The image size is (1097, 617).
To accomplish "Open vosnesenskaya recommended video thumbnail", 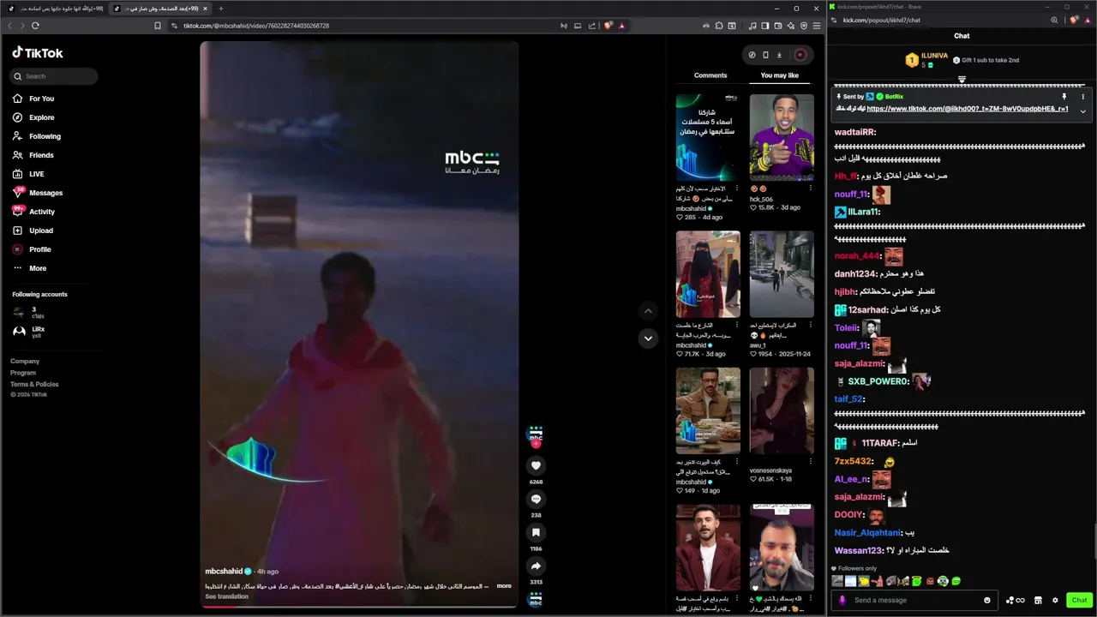I will pyautogui.click(x=782, y=411).
